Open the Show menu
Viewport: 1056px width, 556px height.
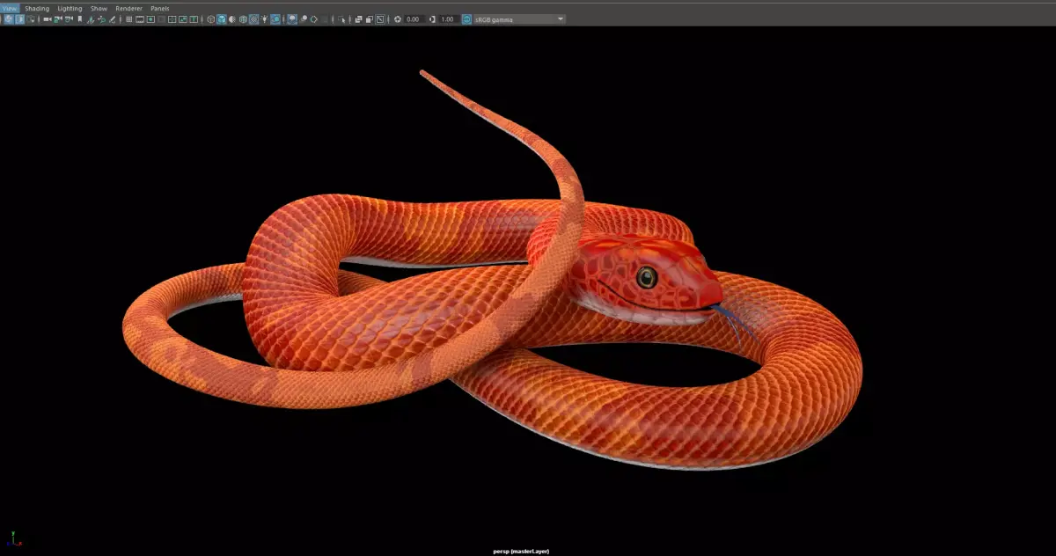click(99, 8)
